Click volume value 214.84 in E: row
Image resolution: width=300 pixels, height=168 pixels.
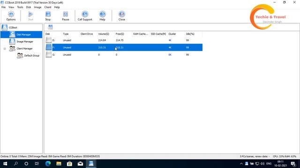pos(102,41)
